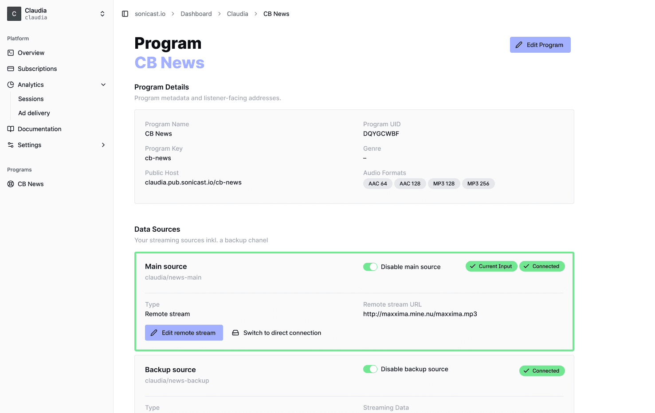Click the AAC 128 format tag
Image resolution: width=655 pixels, height=413 pixels.
[410, 183]
